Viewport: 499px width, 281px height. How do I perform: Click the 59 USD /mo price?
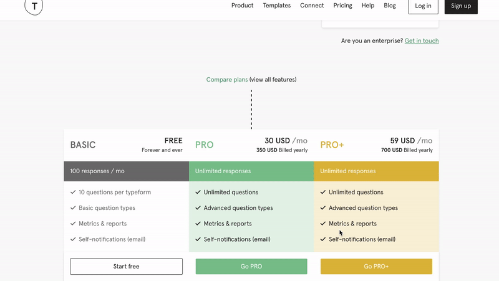[x=411, y=141]
